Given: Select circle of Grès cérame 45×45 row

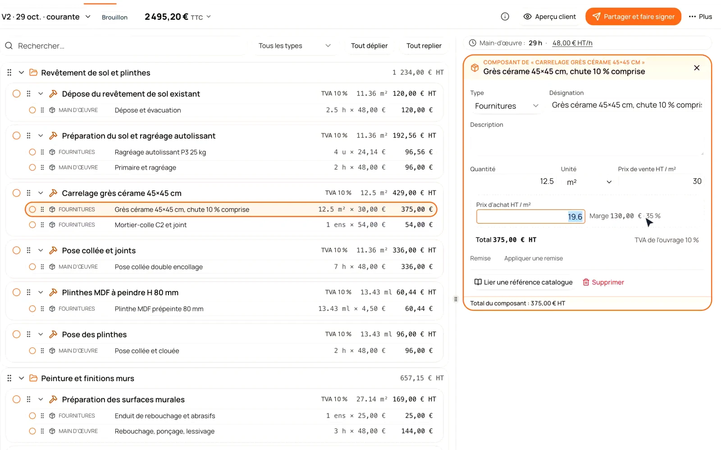Looking at the screenshot, I should (x=32, y=209).
